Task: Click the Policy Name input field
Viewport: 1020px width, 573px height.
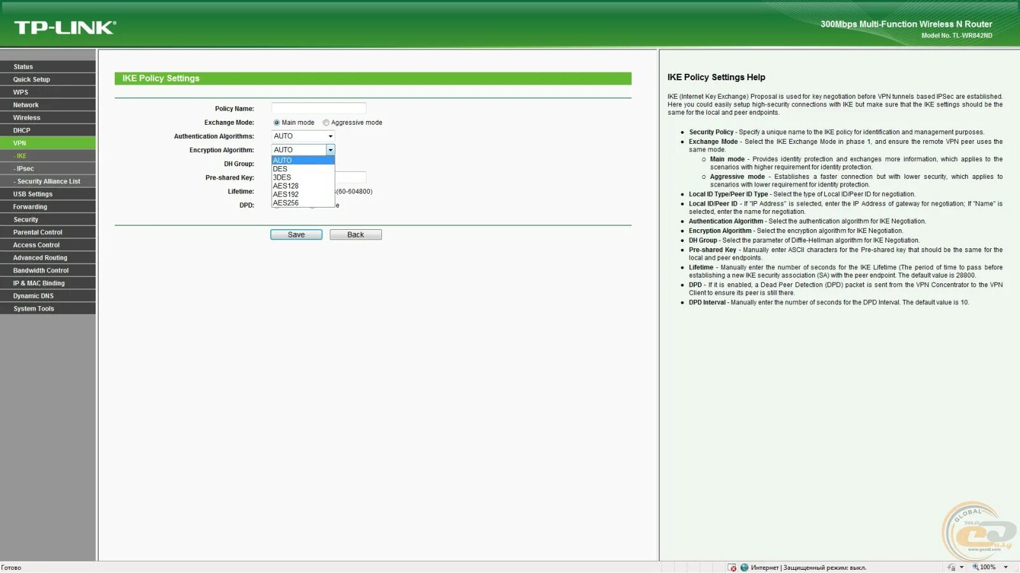Action: 319,108
